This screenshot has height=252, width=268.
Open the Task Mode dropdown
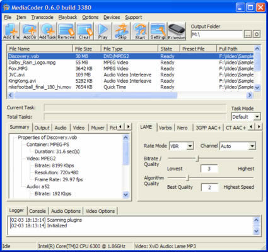[246, 117]
